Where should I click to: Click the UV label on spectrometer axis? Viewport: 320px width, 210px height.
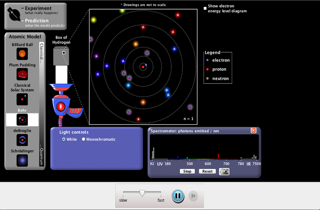(x=160, y=164)
